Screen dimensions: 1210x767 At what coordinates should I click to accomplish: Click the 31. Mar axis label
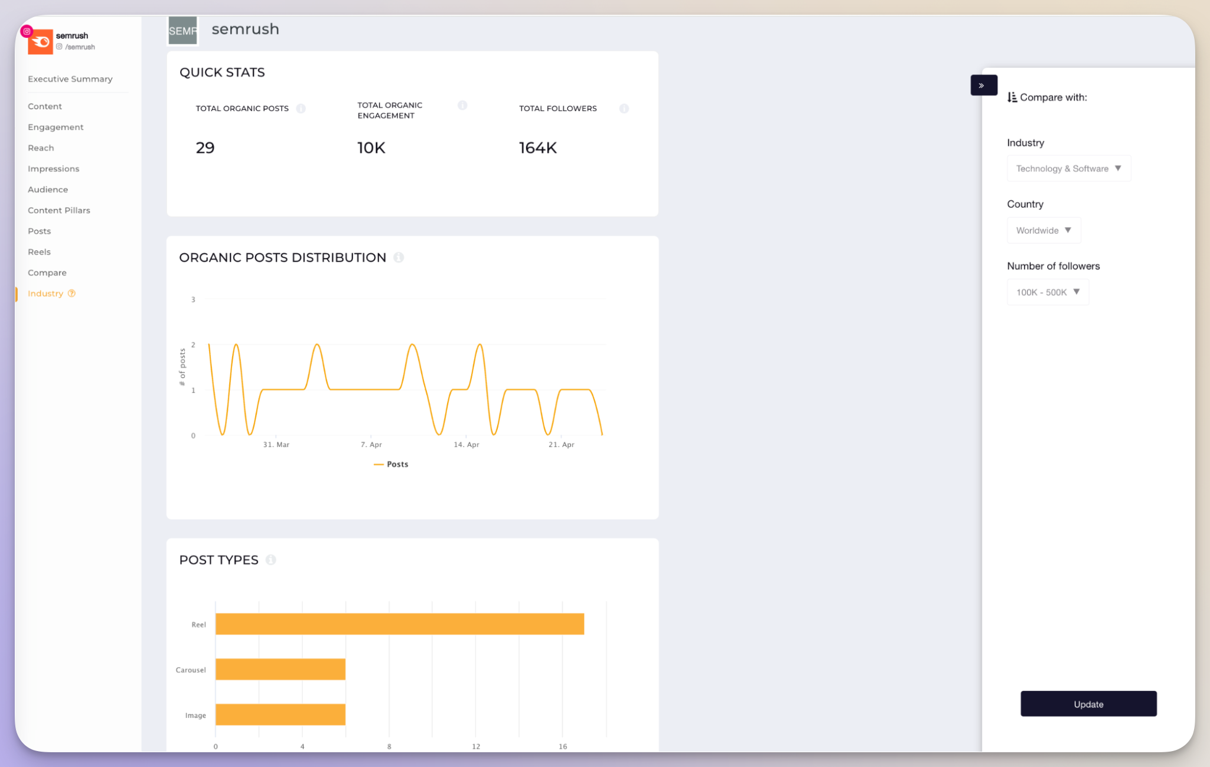276,445
